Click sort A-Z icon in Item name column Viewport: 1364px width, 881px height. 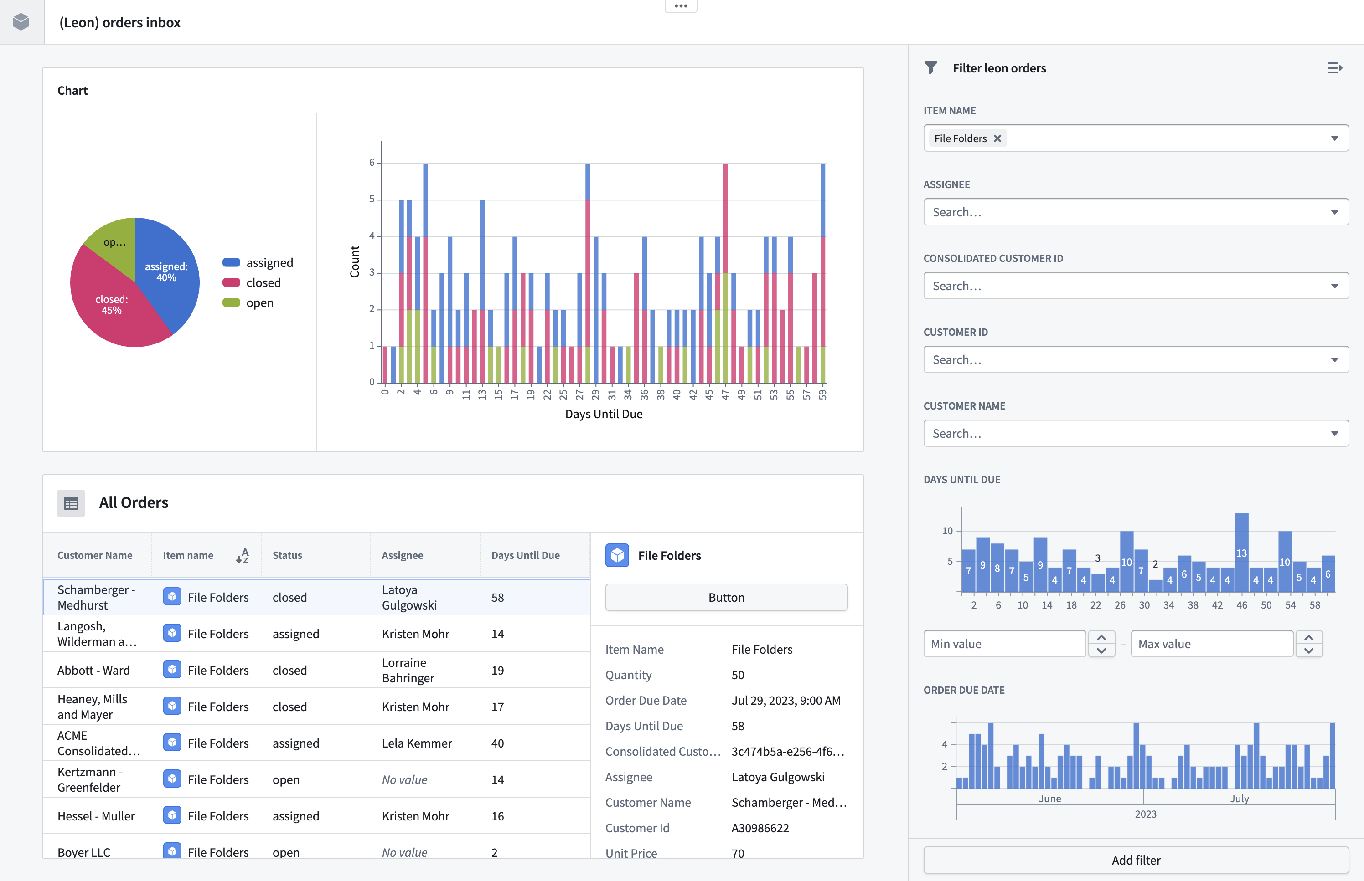[242, 555]
